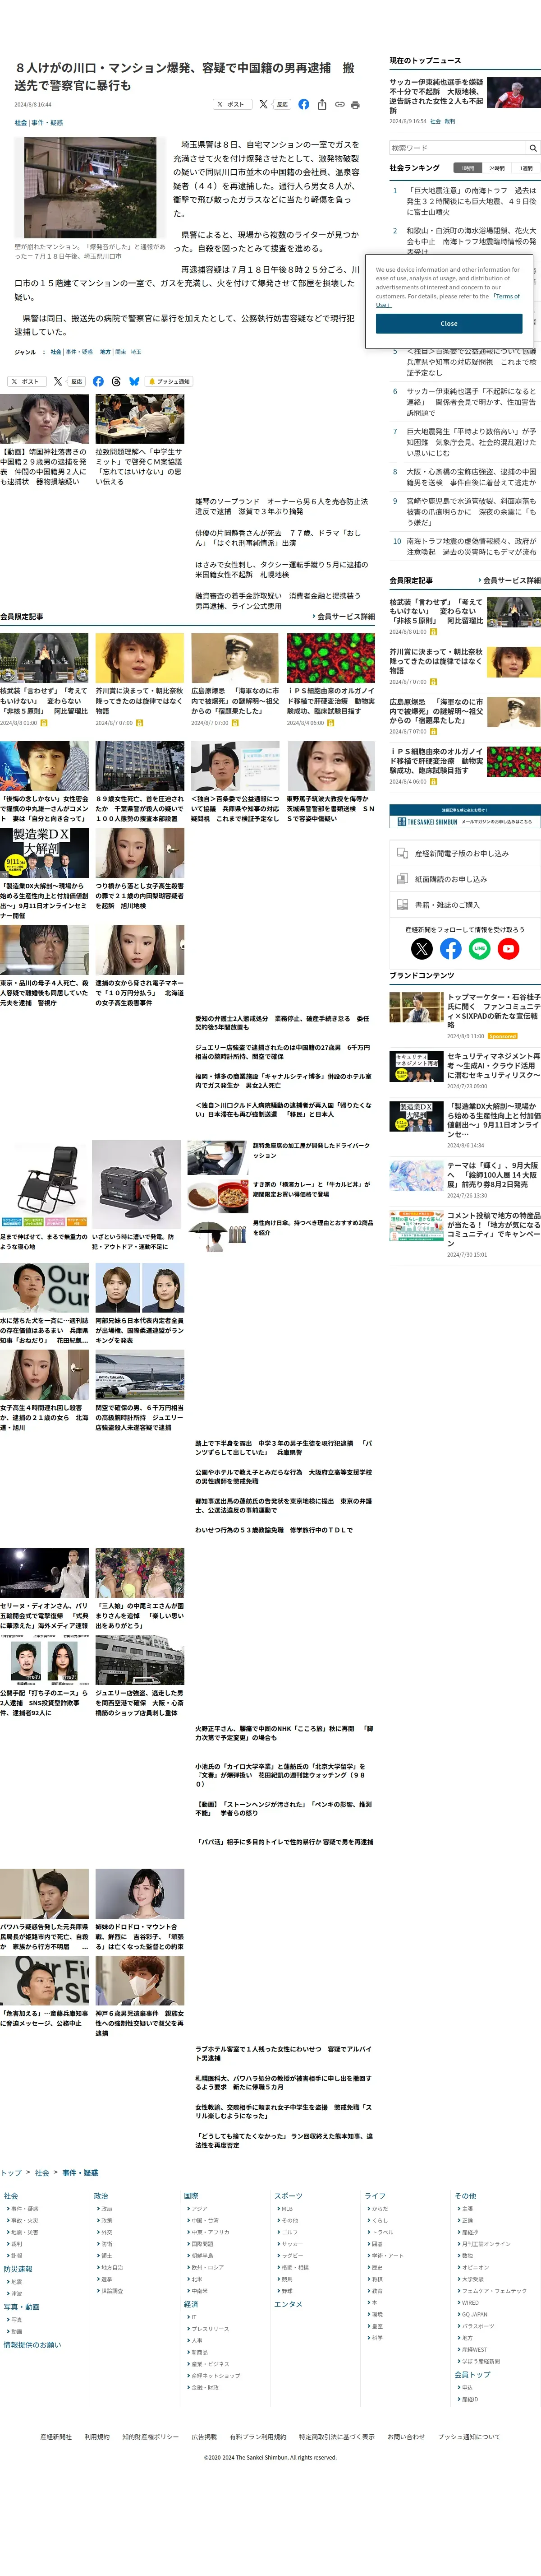Copy article link using the chain icon
Viewport: 541px width, 2576px height.
click(339, 104)
